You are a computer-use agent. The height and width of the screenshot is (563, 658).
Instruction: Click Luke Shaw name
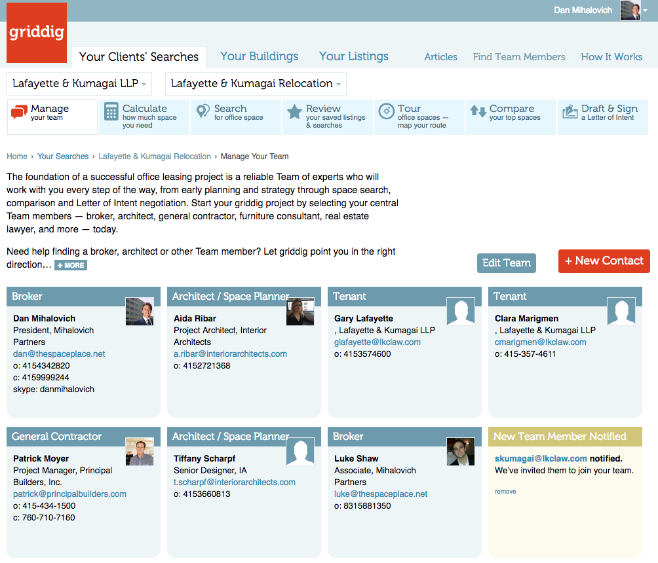coord(357,459)
